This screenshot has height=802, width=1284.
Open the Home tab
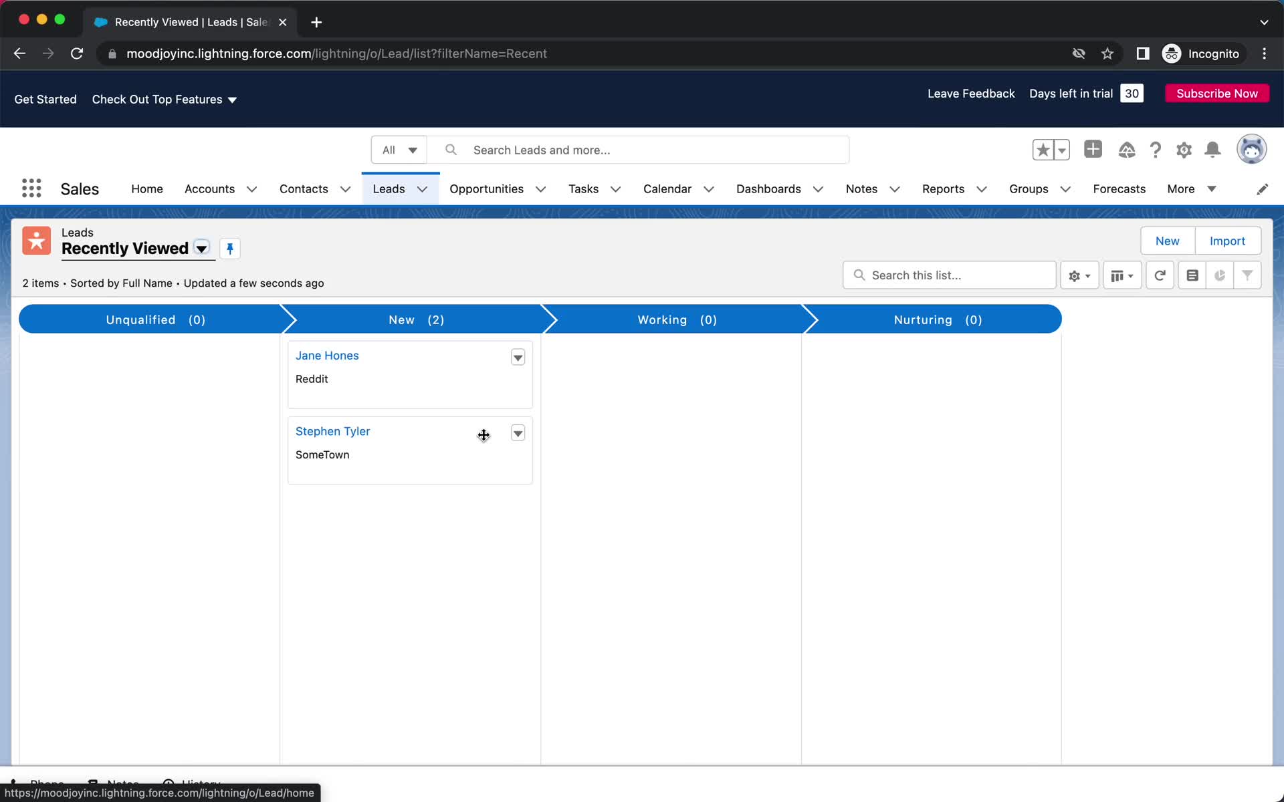(147, 189)
